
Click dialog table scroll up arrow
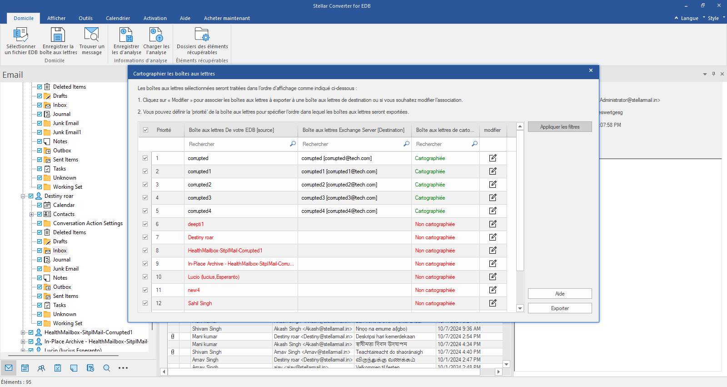(x=520, y=126)
